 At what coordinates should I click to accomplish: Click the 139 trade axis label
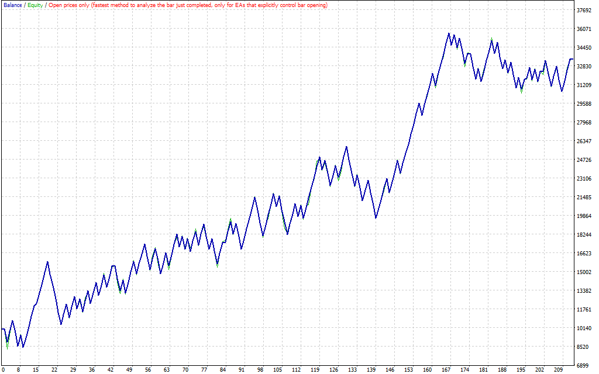[372, 370]
